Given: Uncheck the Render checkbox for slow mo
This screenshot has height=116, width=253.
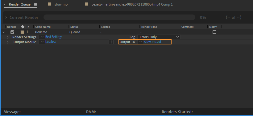Looking at the screenshot, I should (x=12, y=32).
